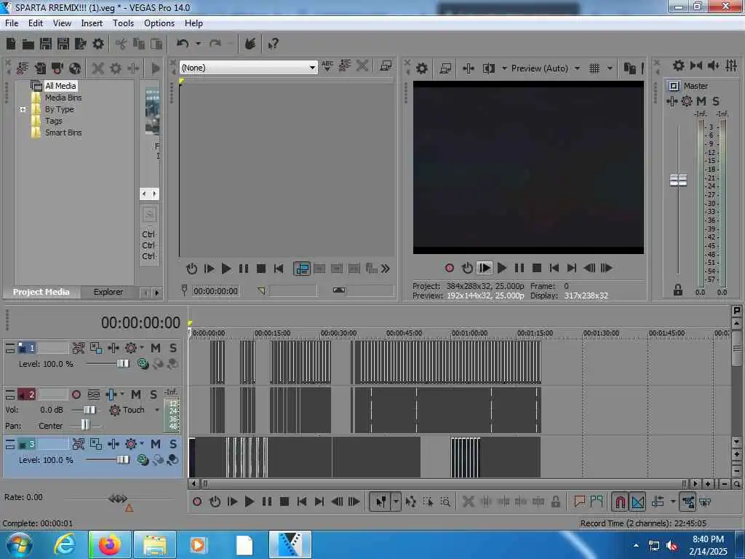The height and width of the screenshot is (559, 745).
Task: Click the Save project disk icon
Action: coord(46,44)
